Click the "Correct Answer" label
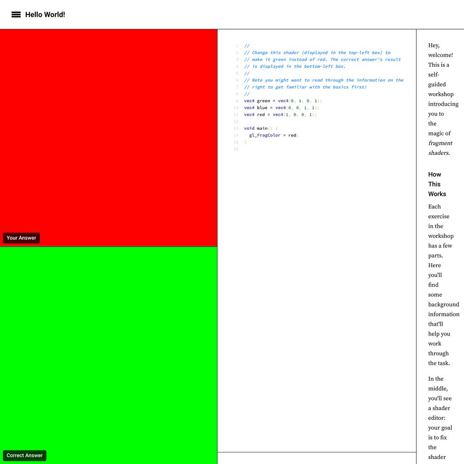 [25, 456]
